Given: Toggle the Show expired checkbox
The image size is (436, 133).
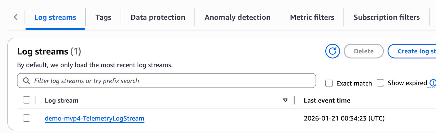Looking at the screenshot, I should 380,83.
